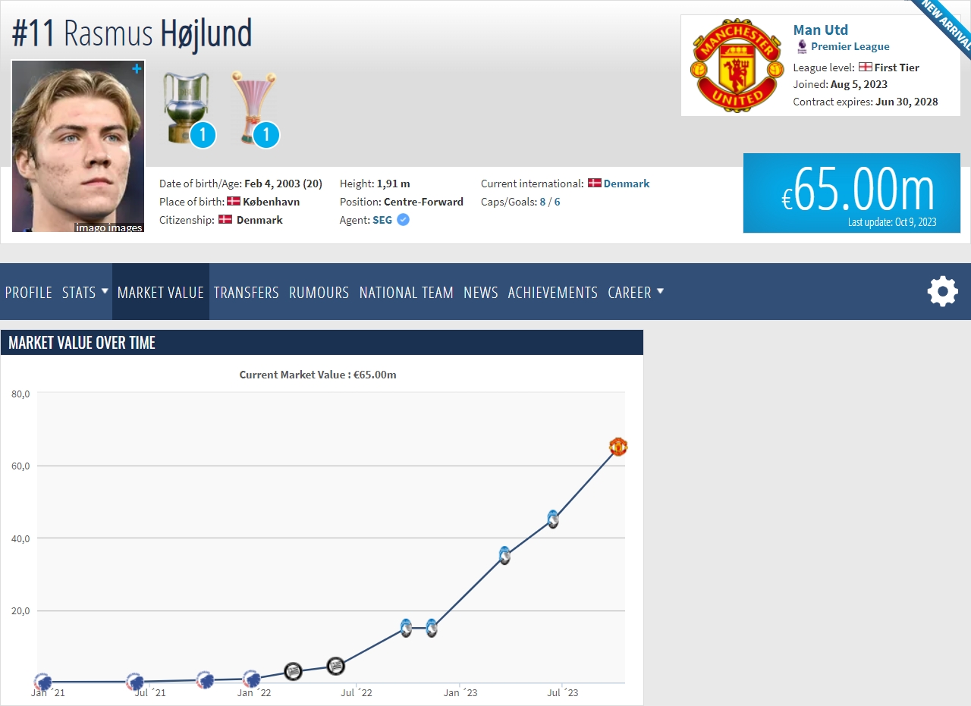The image size is (971, 706).
Task: Click the Premier League logo icon
Action: 802,46
